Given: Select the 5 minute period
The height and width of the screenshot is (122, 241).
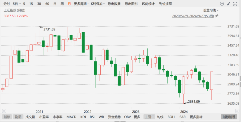Looking at the screenshot, I should [x=24, y=4].
